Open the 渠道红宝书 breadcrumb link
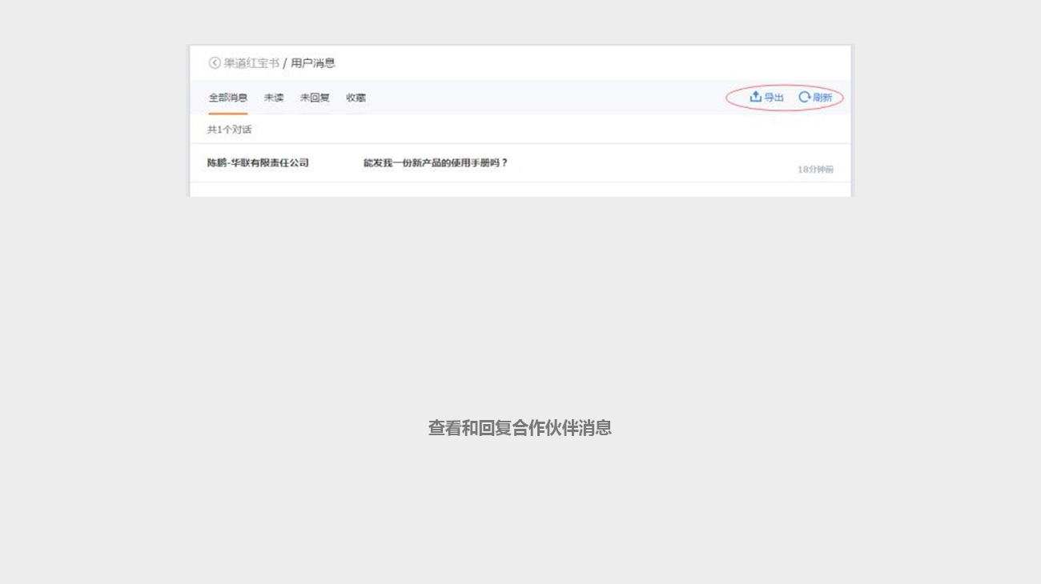The image size is (1041, 584). coord(251,63)
